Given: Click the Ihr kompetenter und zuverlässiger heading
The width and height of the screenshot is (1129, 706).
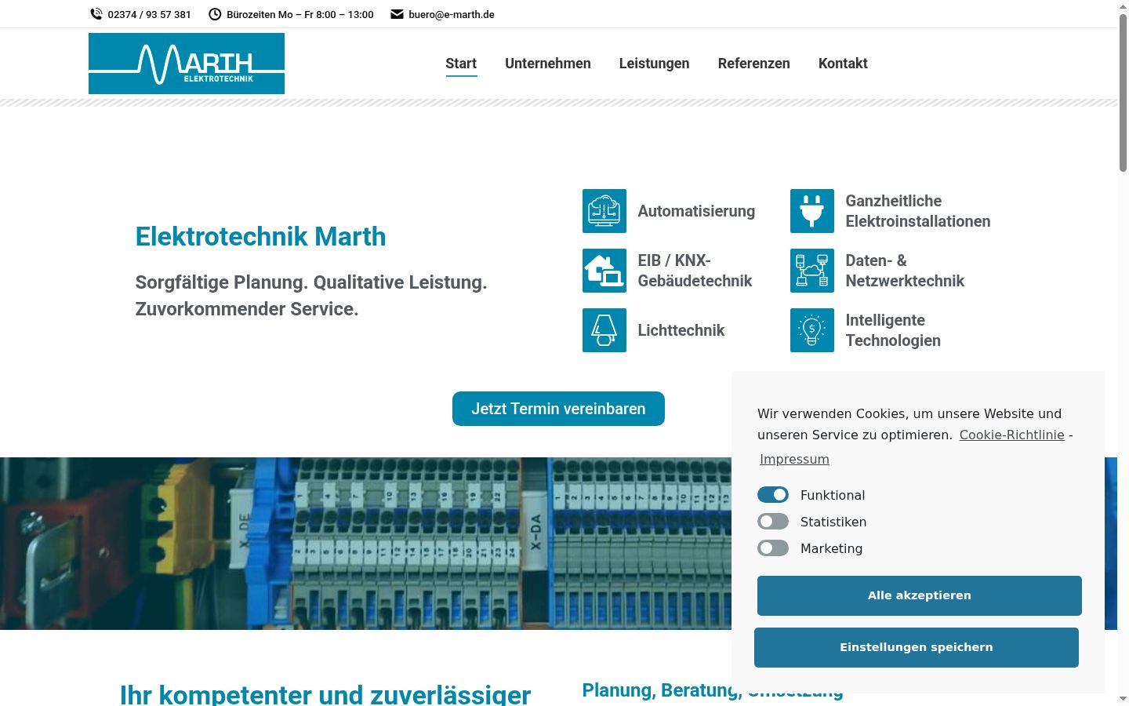Looking at the screenshot, I should pyautogui.click(x=325, y=694).
